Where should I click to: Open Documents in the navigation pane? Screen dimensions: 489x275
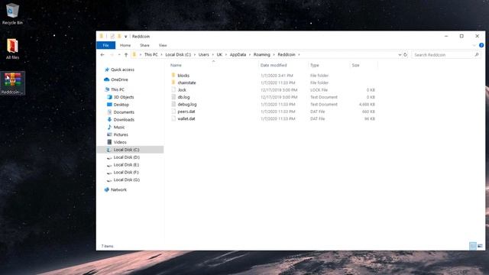point(124,112)
